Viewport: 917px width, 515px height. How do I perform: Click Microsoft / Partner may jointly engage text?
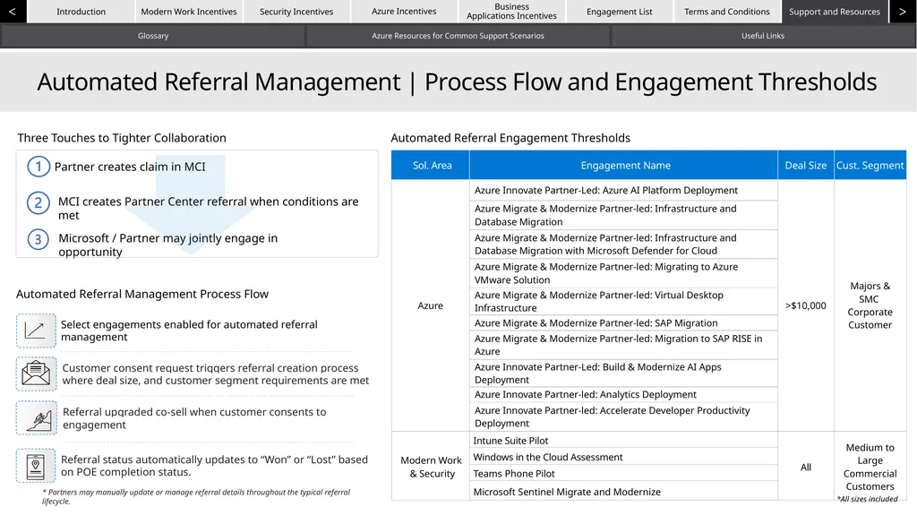(167, 245)
